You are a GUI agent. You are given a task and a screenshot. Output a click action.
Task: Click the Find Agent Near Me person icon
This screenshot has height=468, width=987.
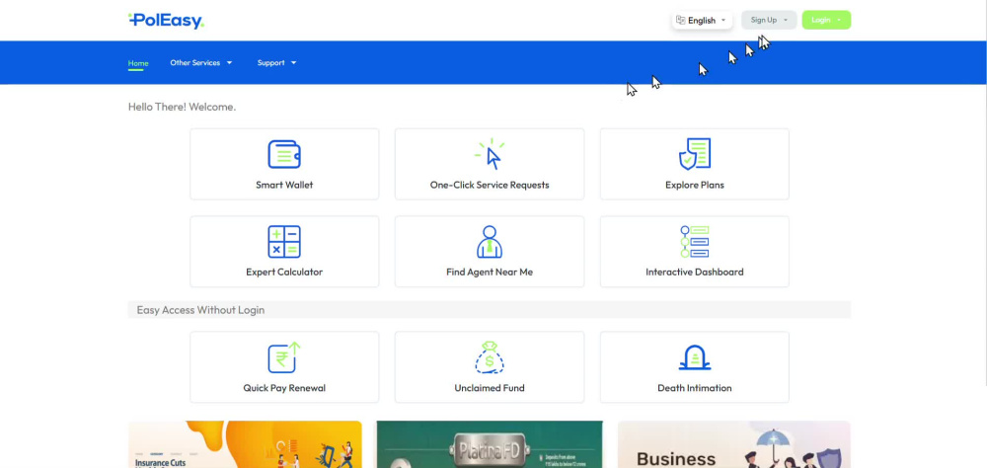(490, 242)
